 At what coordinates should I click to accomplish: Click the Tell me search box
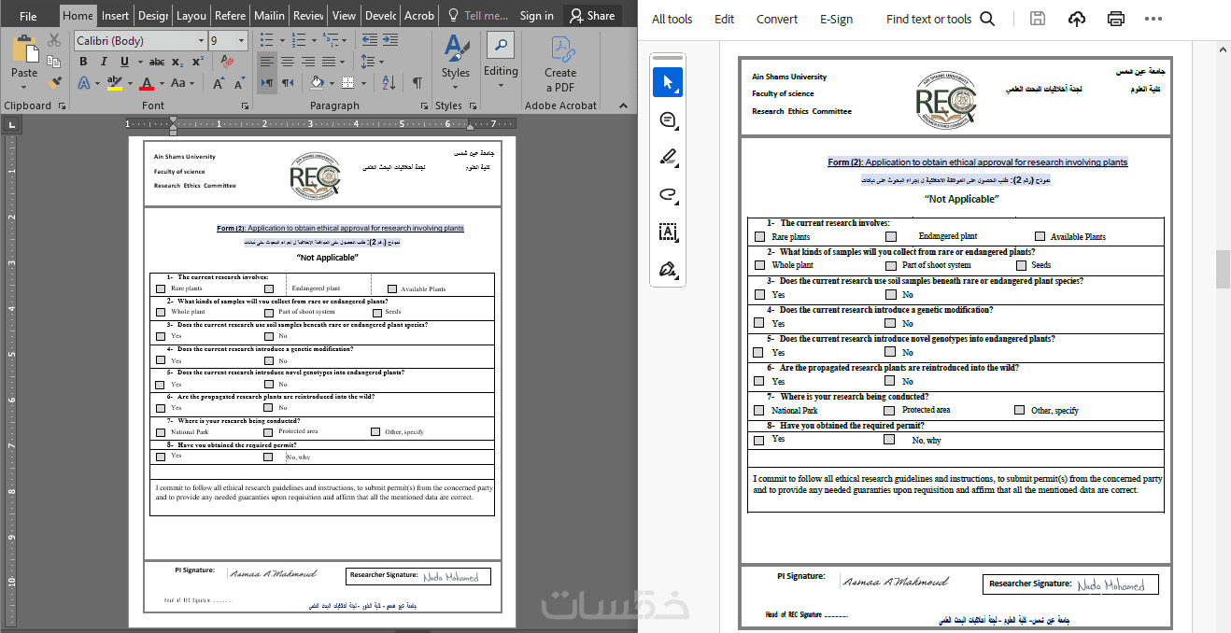pyautogui.click(x=478, y=16)
